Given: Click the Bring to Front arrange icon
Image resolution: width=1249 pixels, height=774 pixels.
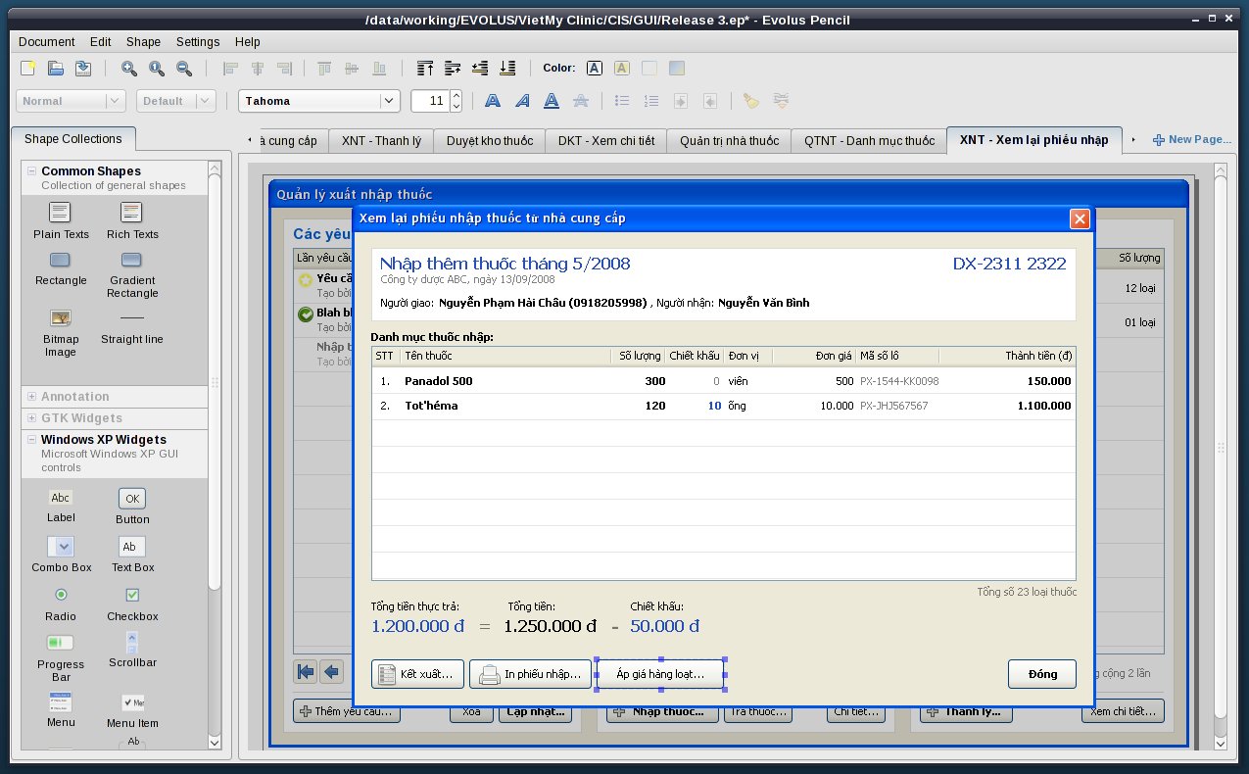Looking at the screenshot, I should [x=425, y=69].
